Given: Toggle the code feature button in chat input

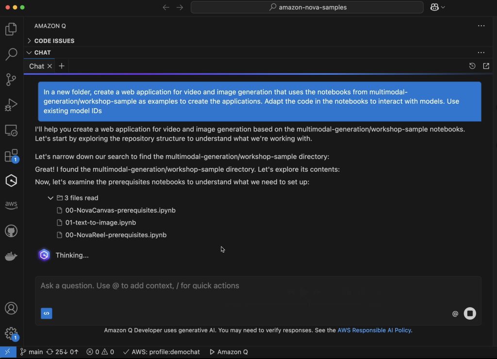Looking at the screenshot, I should (x=47, y=313).
